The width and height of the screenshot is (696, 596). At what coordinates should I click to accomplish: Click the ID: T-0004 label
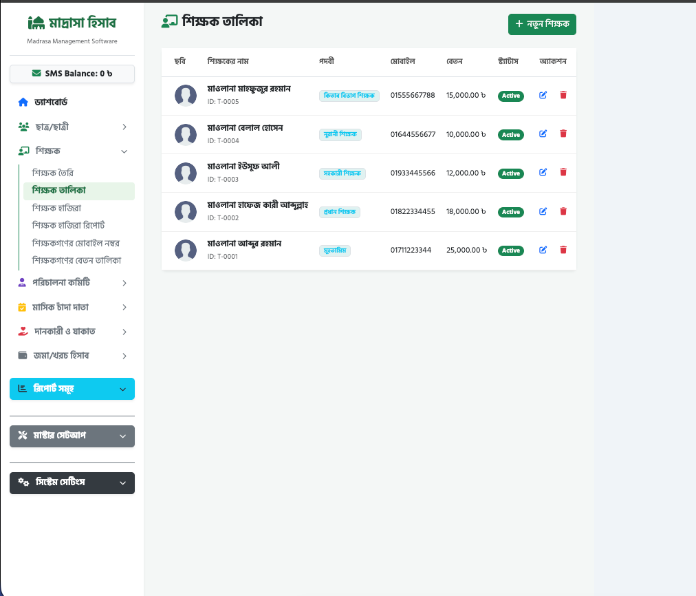click(x=224, y=141)
